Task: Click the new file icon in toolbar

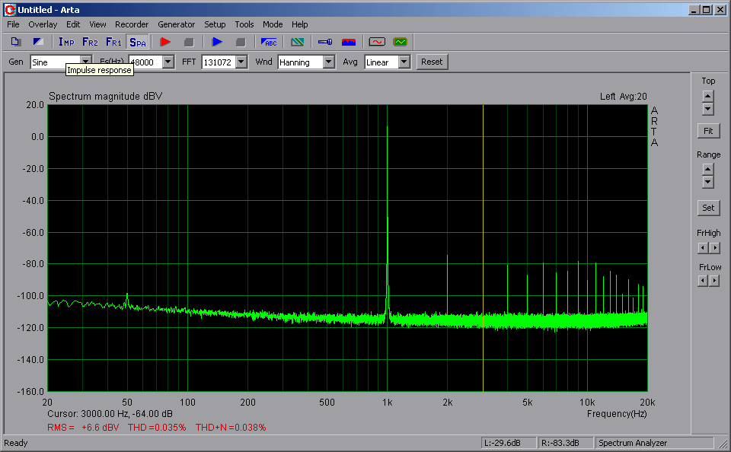Action: [16, 42]
